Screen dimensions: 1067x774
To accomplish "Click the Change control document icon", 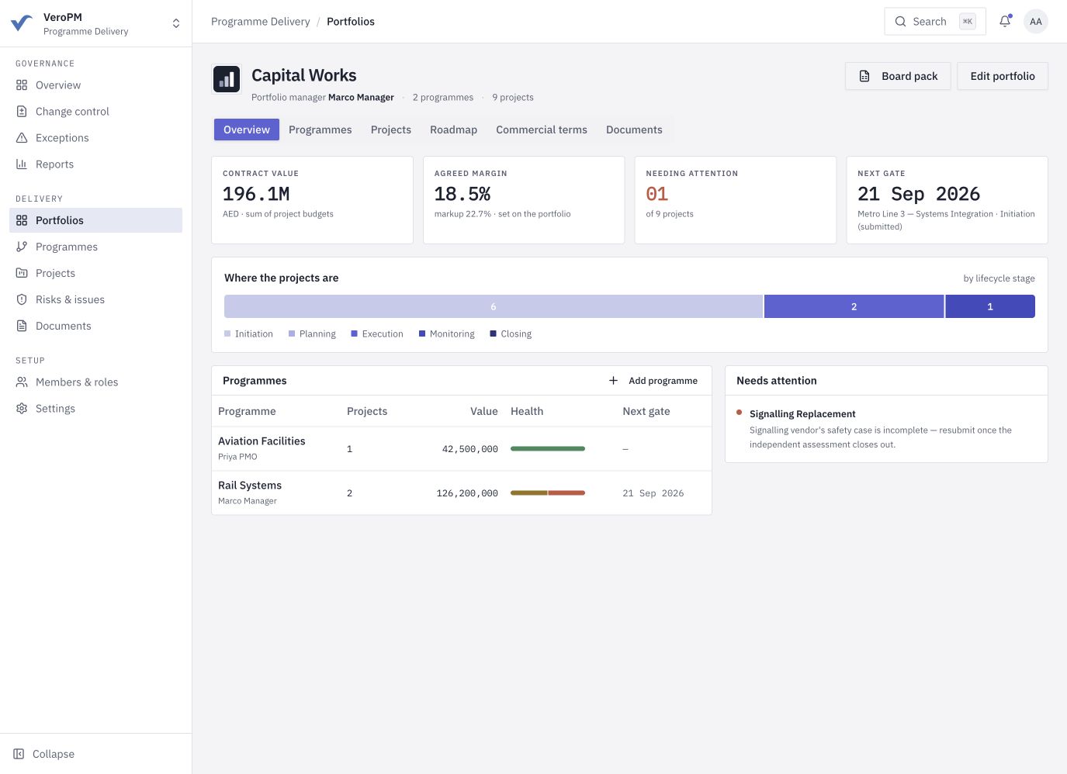I will click(x=22, y=112).
